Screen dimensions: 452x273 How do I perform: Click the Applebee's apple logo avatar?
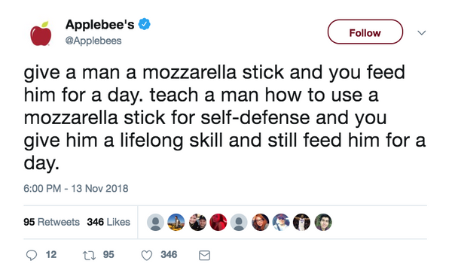(x=41, y=33)
